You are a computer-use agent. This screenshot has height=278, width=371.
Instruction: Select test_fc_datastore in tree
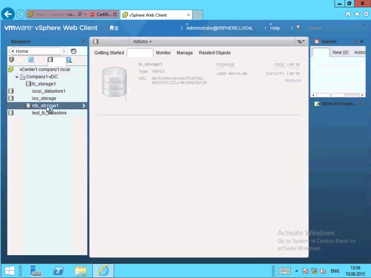click(49, 113)
